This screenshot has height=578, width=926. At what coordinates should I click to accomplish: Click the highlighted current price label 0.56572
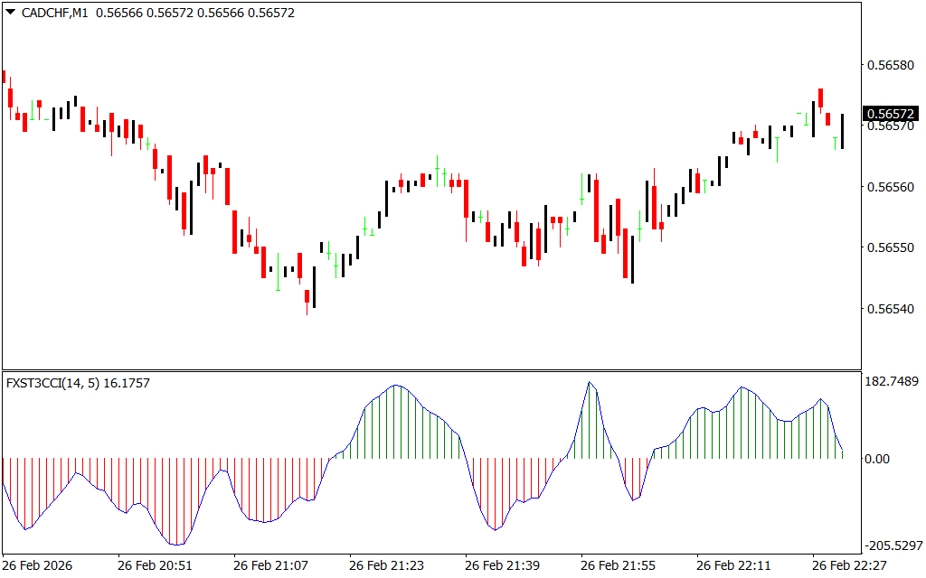pyautogui.click(x=891, y=114)
